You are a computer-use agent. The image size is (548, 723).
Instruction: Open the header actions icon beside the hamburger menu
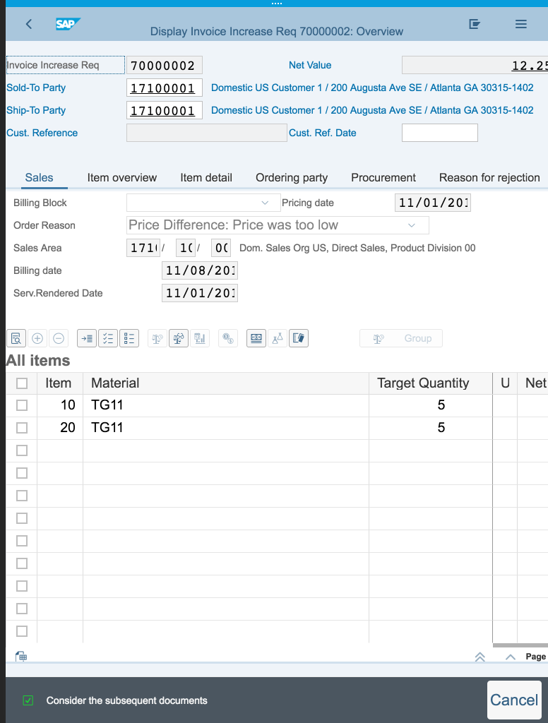coord(474,24)
